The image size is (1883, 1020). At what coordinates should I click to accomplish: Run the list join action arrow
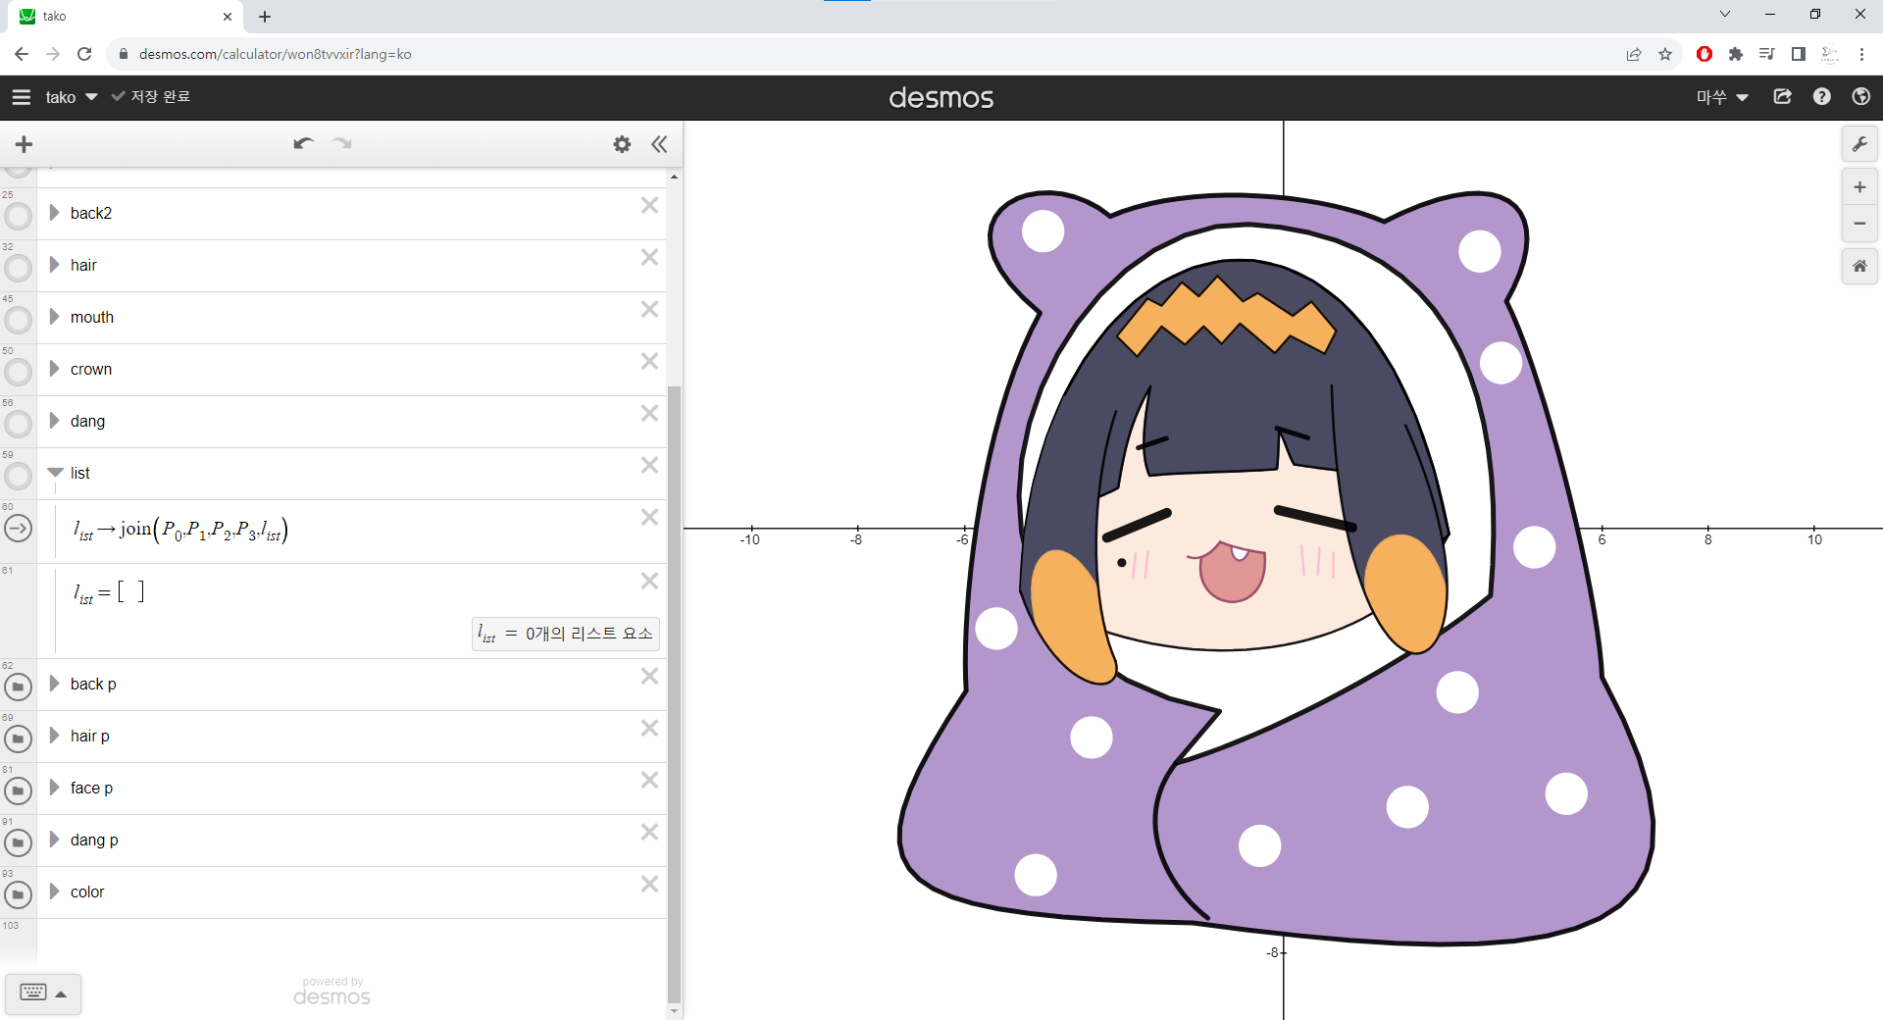click(x=18, y=529)
